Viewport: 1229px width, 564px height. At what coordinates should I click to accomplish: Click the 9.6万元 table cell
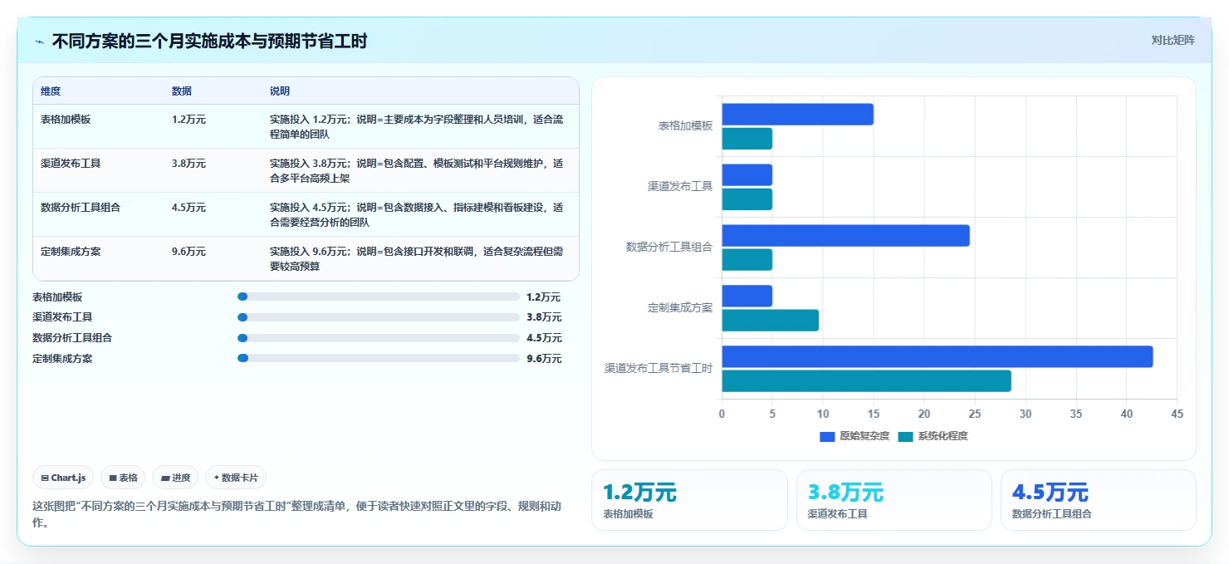click(x=189, y=252)
